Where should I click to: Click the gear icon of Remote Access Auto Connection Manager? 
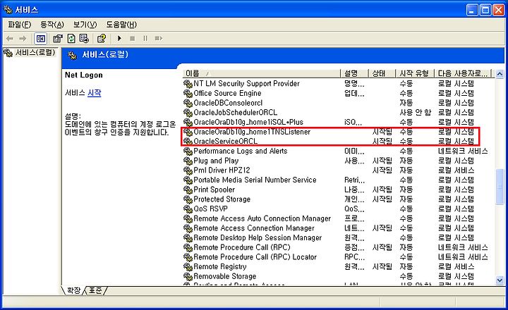coord(188,218)
